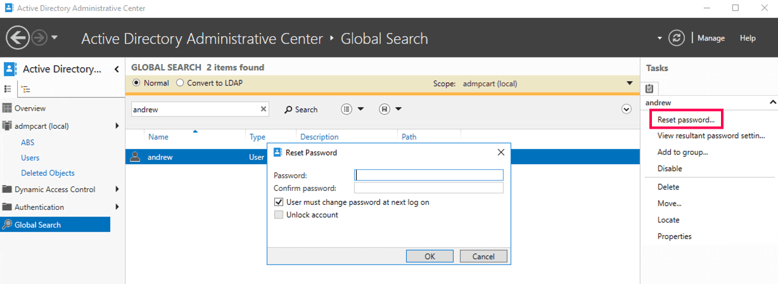Sort by Type column header
778x284 pixels.
[257, 137]
